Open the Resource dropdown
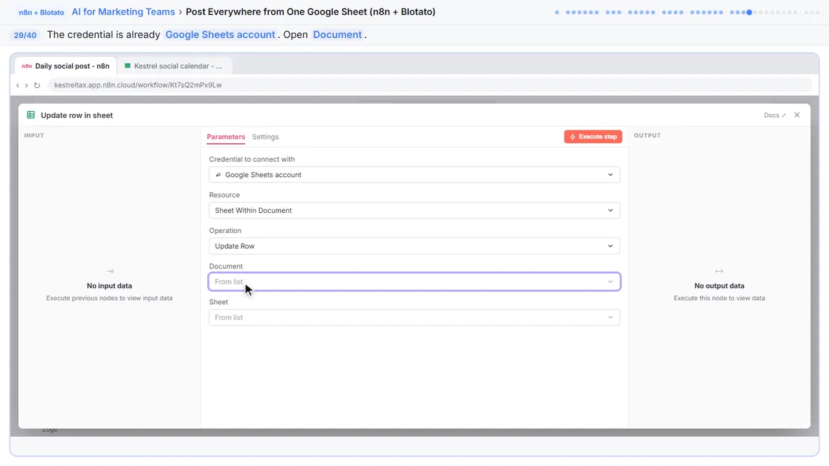 pyautogui.click(x=414, y=210)
